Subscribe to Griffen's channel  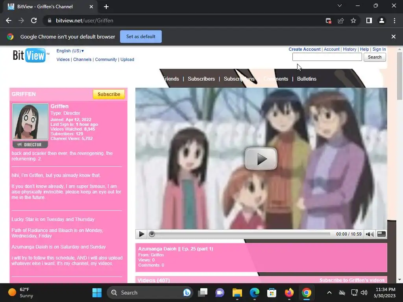pos(109,94)
